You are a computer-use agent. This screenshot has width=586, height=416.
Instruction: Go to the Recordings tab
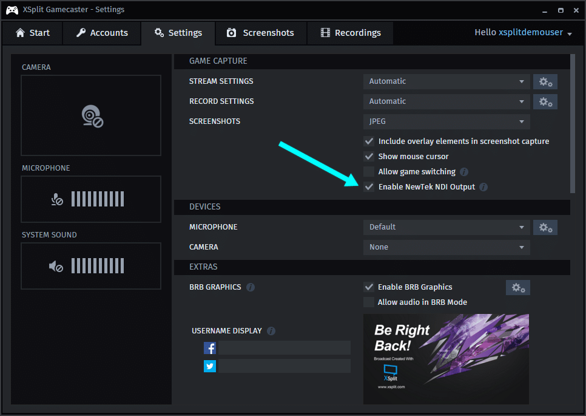click(x=350, y=33)
